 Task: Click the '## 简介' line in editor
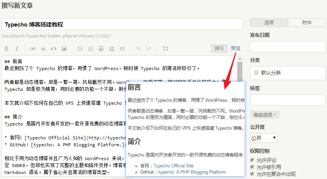[13, 117]
